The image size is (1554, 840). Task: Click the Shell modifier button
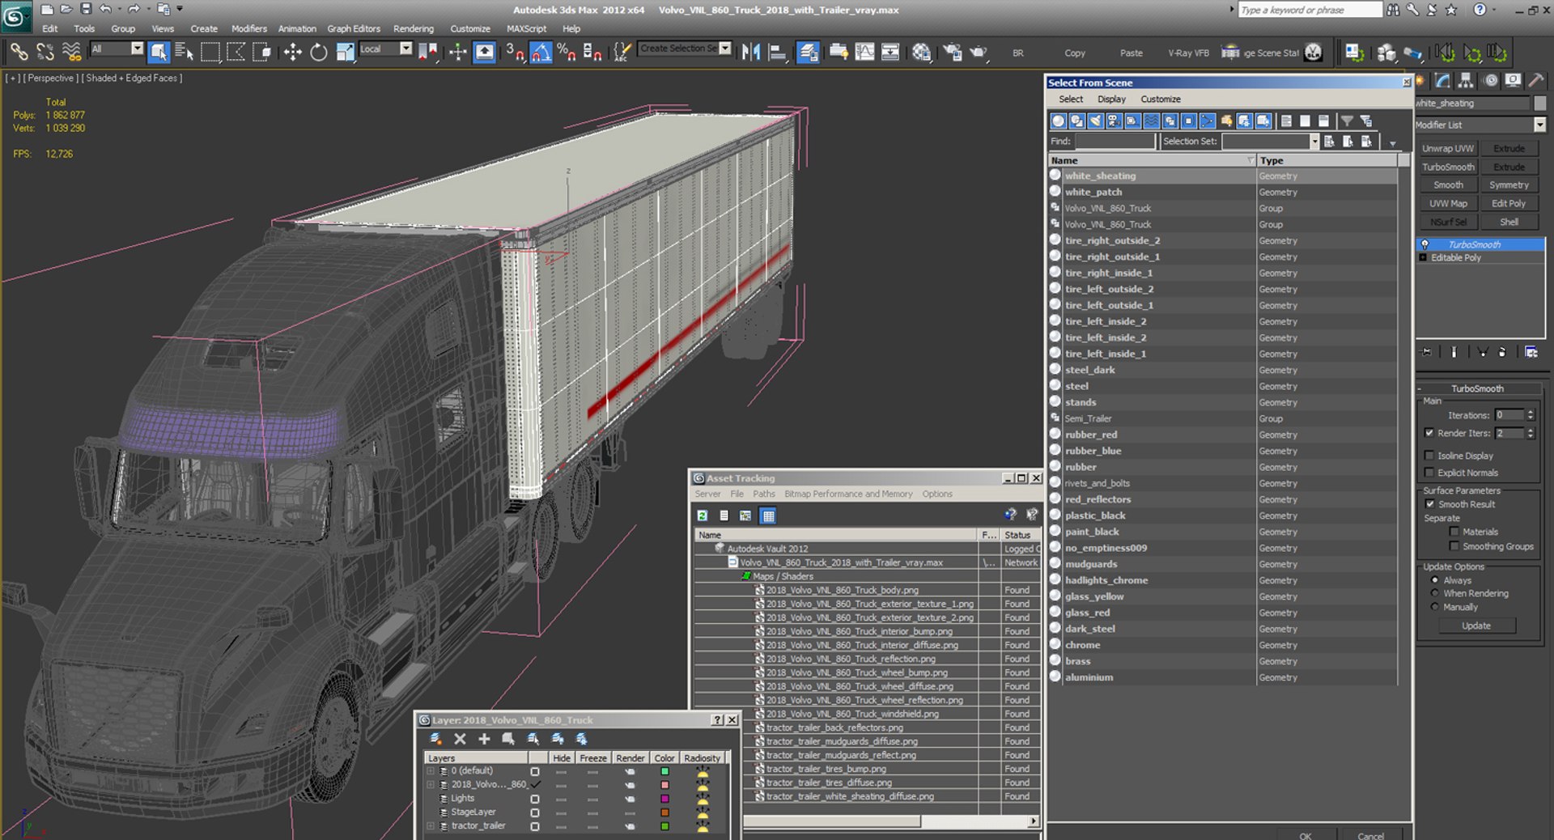1509,222
